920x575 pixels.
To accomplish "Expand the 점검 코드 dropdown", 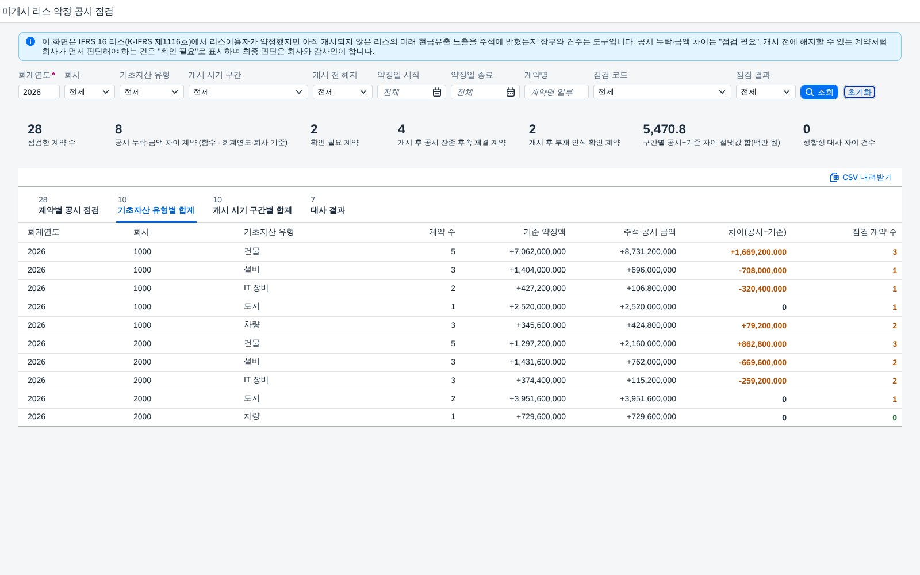I will point(662,92).
